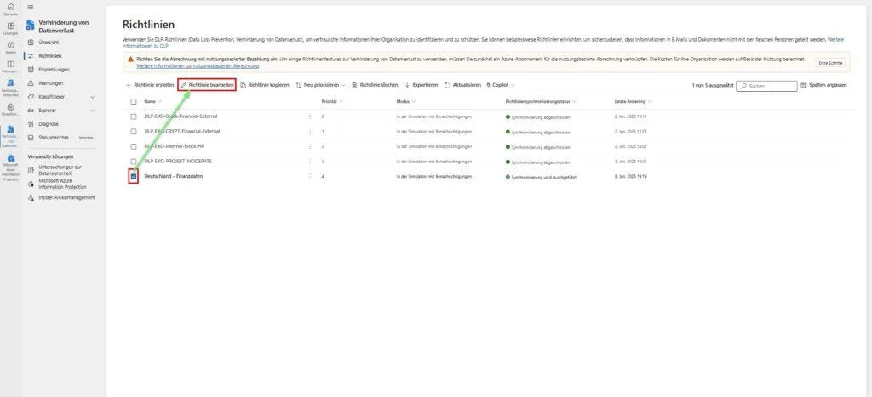Click the Exportieren download icon
872x397 pixels.
coord(407,85)
